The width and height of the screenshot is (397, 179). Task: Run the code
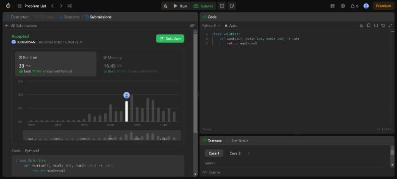pyautogui.click(x=180, y=6)
